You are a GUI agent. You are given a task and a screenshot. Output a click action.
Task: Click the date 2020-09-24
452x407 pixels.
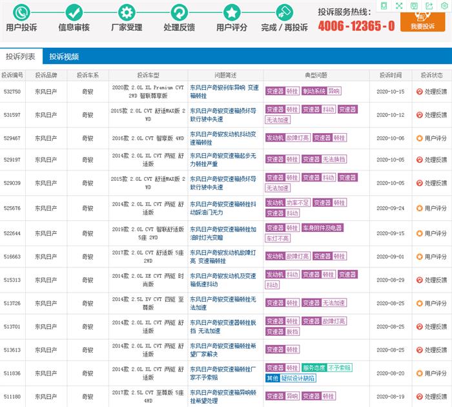pyautogui.click(x=390, y=208)
